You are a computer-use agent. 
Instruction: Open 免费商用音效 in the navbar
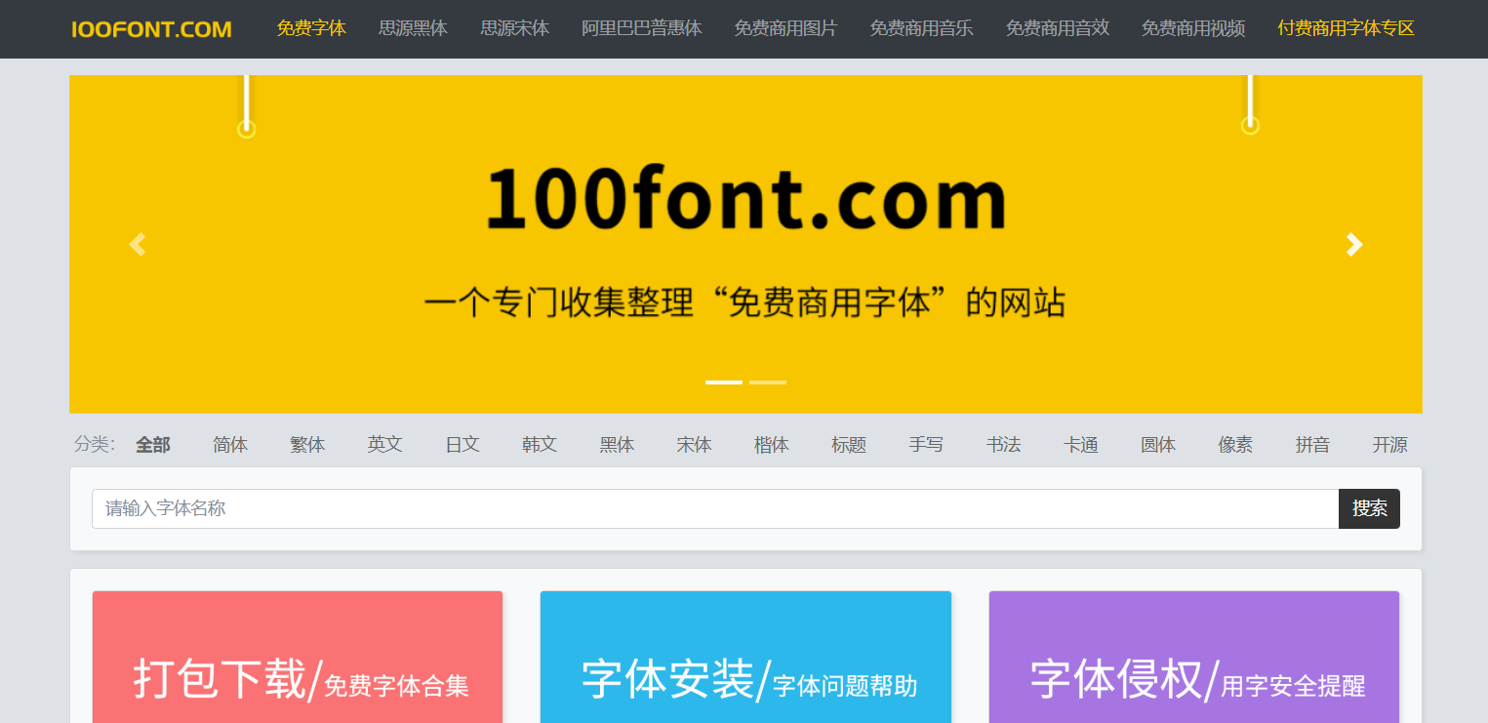[1057, 28]
